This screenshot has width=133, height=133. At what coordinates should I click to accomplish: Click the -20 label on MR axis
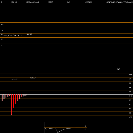click(x=130, y=100)
